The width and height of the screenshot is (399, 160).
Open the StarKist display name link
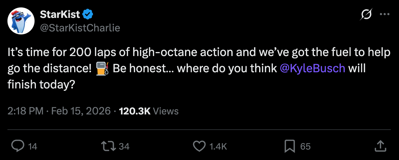pos(60,14)
